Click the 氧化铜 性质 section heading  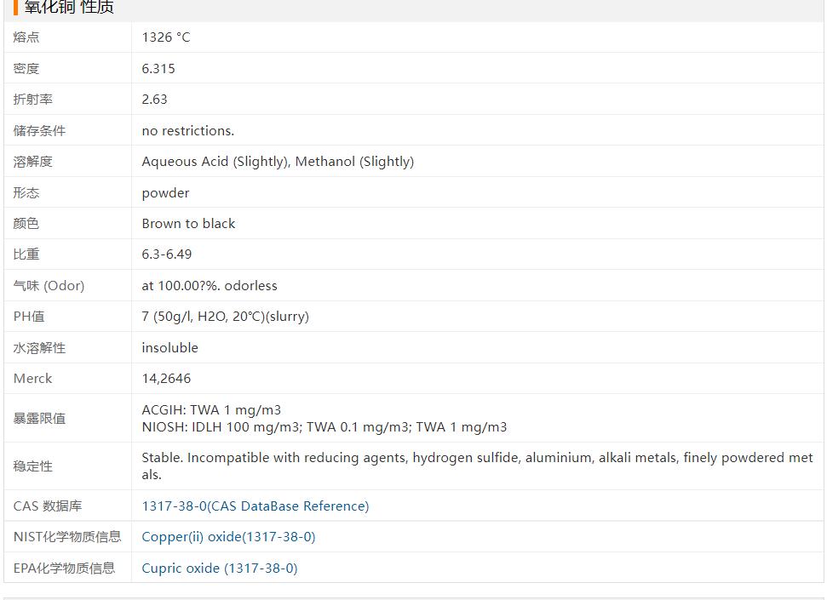68,9
